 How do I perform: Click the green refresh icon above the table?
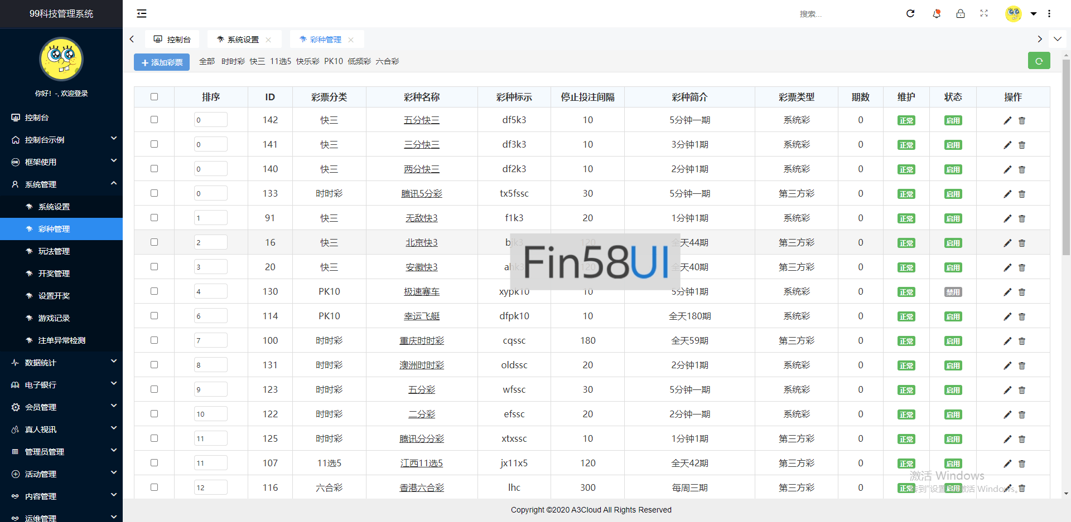(1039, 60)
